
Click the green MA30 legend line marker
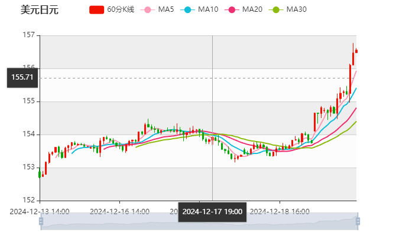pyautogui.click(x=275, y=9)
